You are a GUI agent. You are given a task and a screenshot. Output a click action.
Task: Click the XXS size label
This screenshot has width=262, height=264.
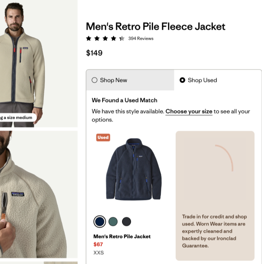(98, 252)
